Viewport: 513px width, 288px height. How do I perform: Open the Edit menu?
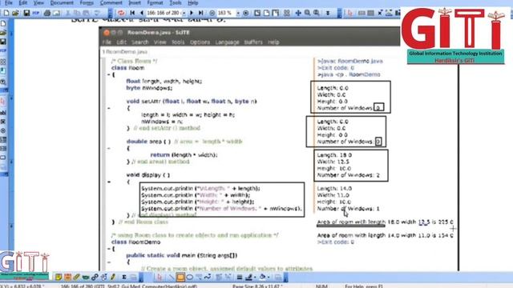click(23, 3)
